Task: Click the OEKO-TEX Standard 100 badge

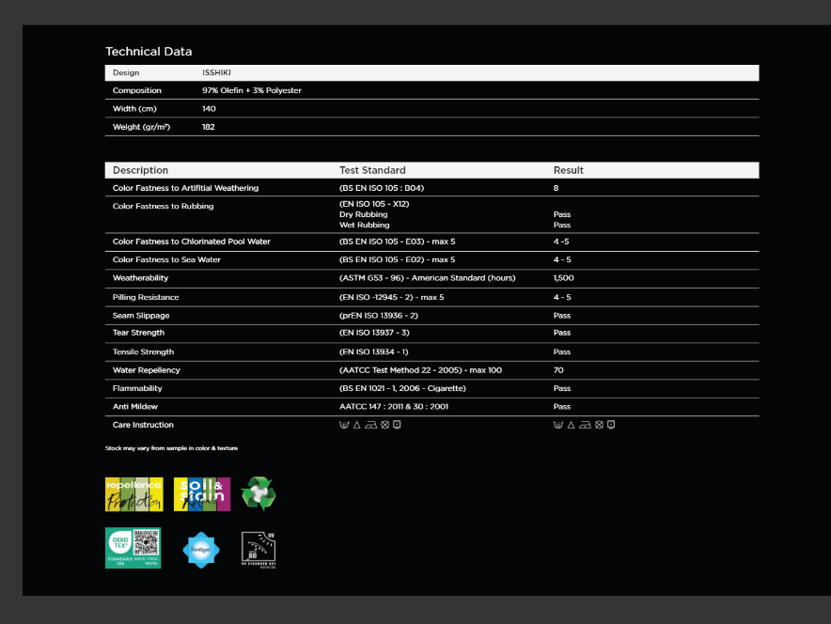Action: pyautogui.click(x=133, y=548)
